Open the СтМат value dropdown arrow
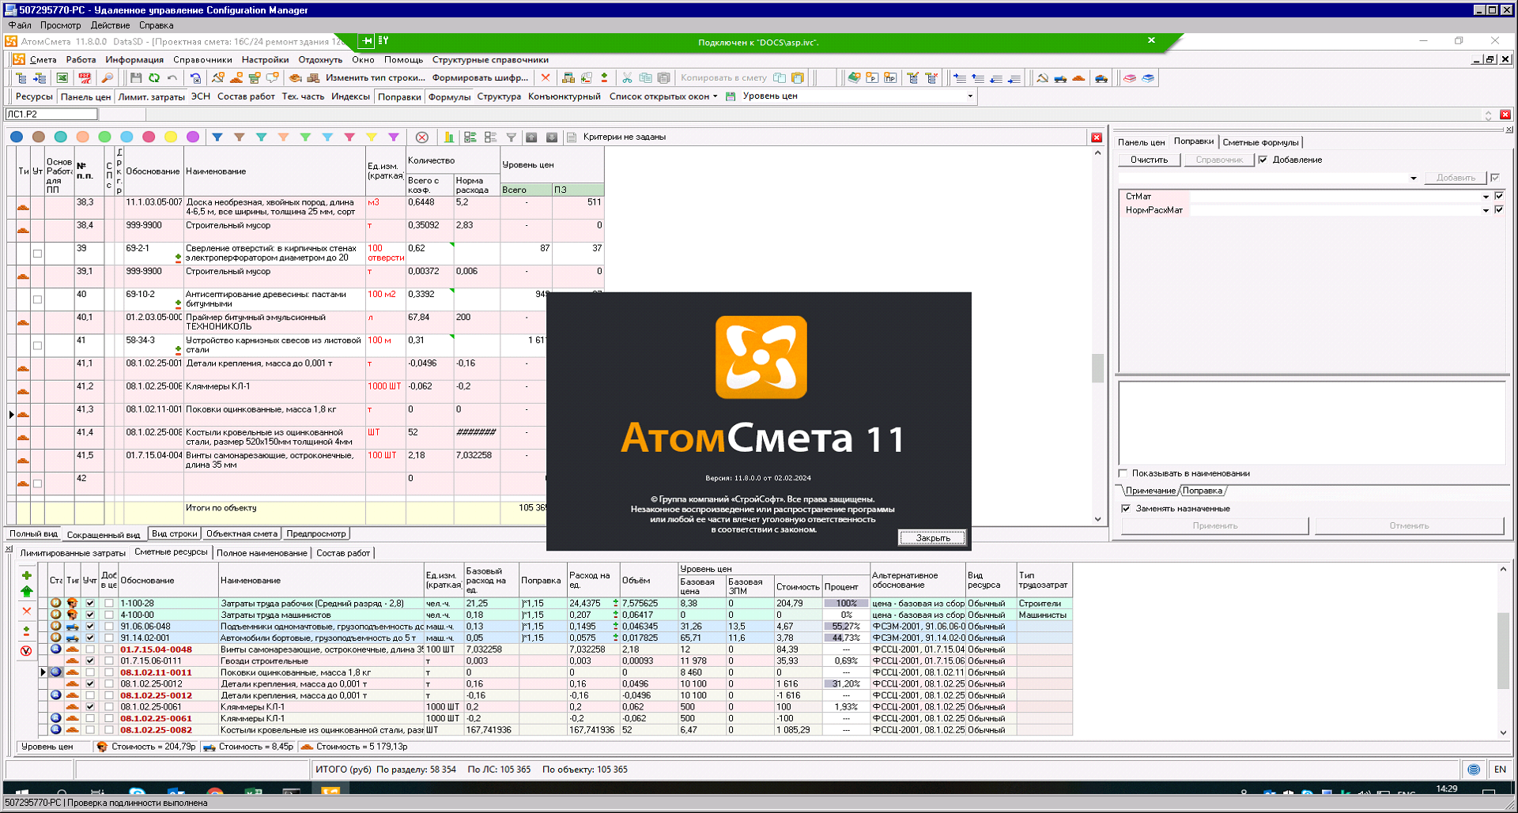Screen dimensions: 1518x813 [1486, 197]
